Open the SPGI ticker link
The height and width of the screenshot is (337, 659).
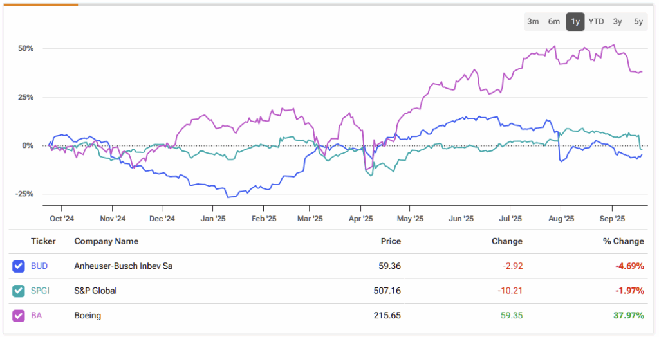(x=40, y=291)
